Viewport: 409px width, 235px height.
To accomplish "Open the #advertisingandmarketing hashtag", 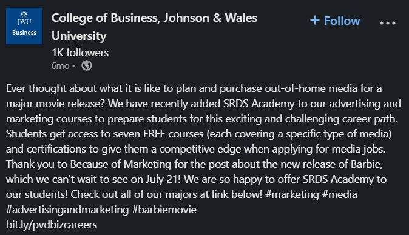I will pos(67,210).
